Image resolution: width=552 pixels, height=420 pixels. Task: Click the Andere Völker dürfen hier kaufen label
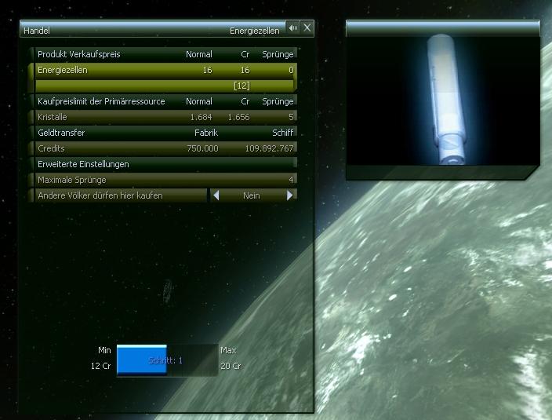click(100, 195)
